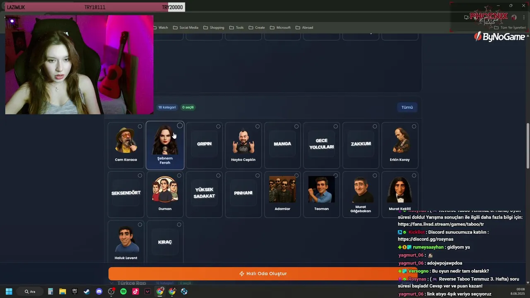
Task: Open the Create bookmarks folder
Action: (x=257, y=27)
